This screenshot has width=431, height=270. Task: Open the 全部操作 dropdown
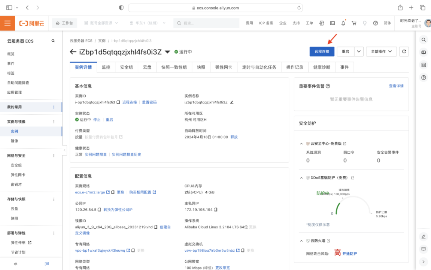[381, 51]
